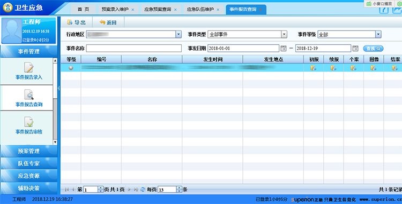Screen dimensions: 402x204
Task: Click the sidebar scrollbar up arrow
Action: tap(55, 61)
